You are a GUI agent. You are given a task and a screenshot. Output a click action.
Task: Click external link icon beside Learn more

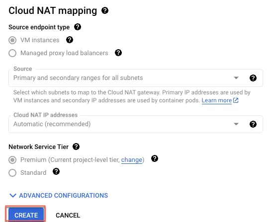tap(236, 100)
